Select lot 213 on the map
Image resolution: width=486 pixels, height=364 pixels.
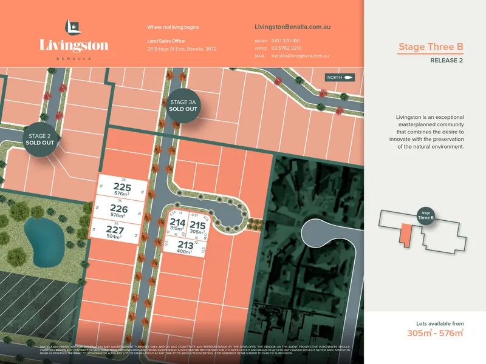pyautogui.click(x=184, y=247)
